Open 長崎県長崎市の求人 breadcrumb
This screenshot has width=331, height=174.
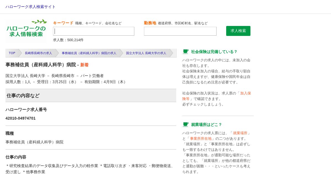click(x=38, y=53)
